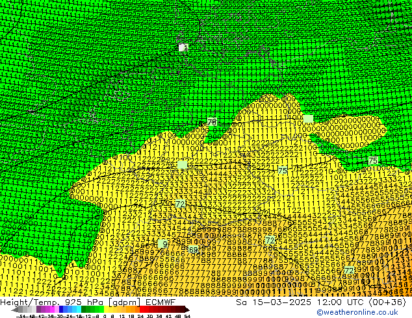Click the legend value 12
The width and height of the screenshot is (412, 318).
tap(122, 316)
